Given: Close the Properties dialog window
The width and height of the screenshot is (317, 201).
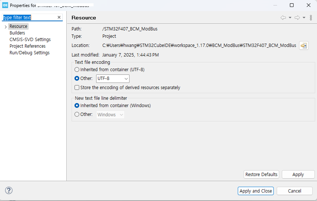Looking at the screenshot, I should coord(309,5).
